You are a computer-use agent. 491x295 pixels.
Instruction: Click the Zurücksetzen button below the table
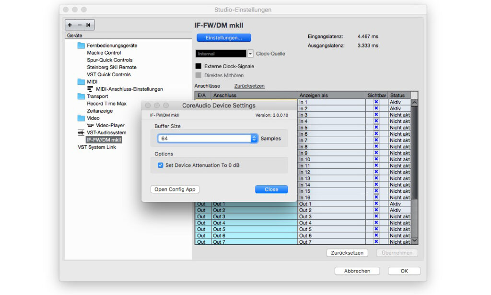pyautogui.click(x=347, y=253)
